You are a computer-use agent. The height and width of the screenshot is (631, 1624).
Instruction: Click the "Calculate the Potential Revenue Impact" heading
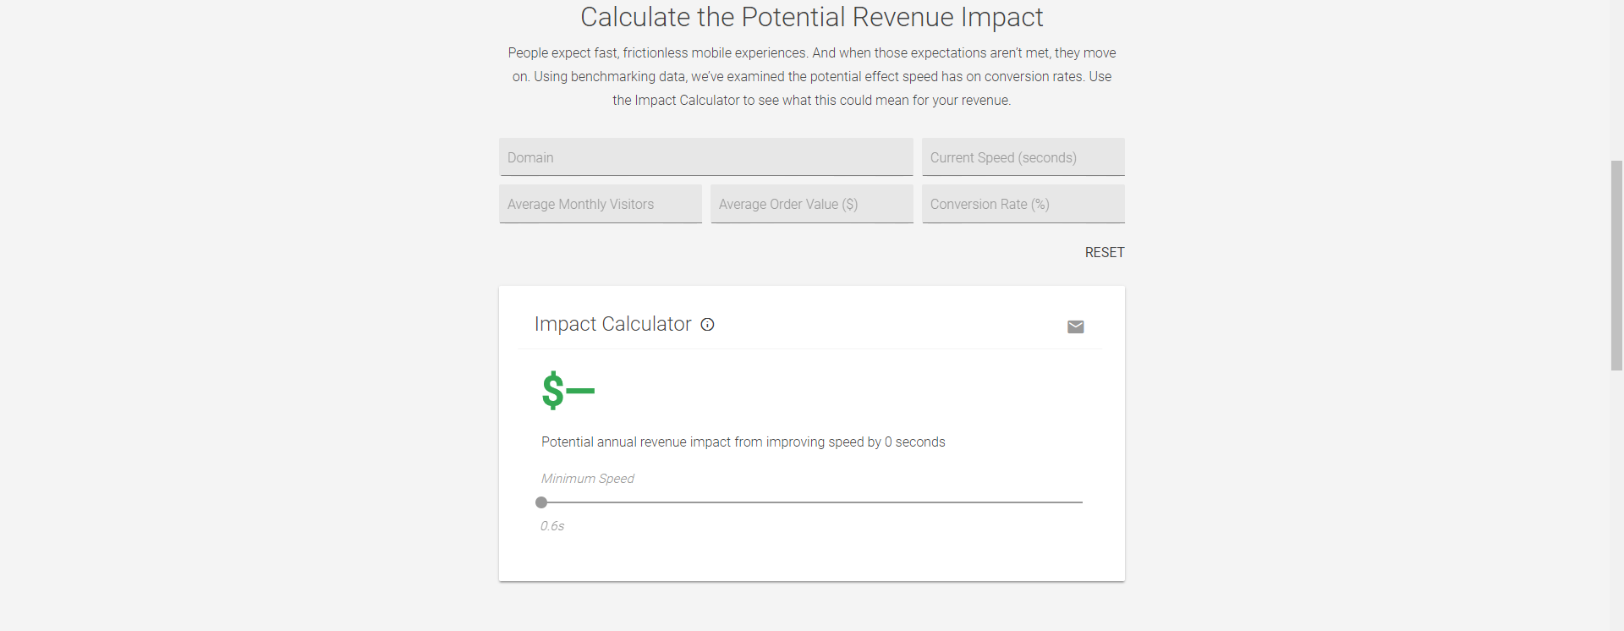[811, 17]
